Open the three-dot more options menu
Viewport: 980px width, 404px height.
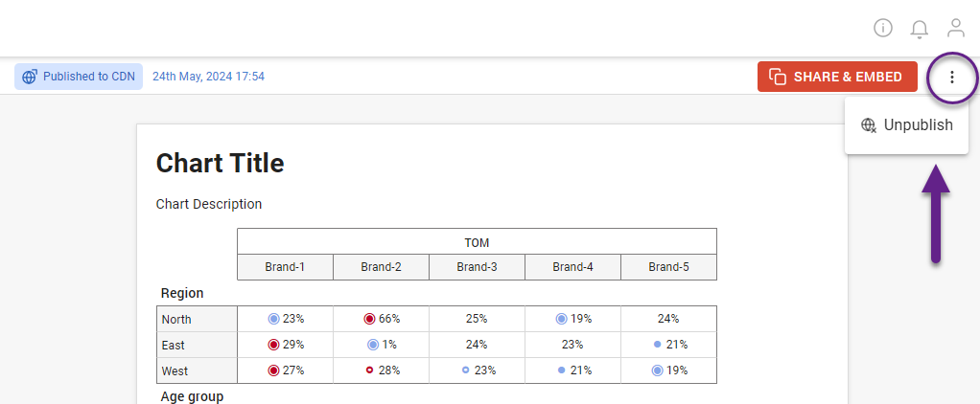coord(951,77)
